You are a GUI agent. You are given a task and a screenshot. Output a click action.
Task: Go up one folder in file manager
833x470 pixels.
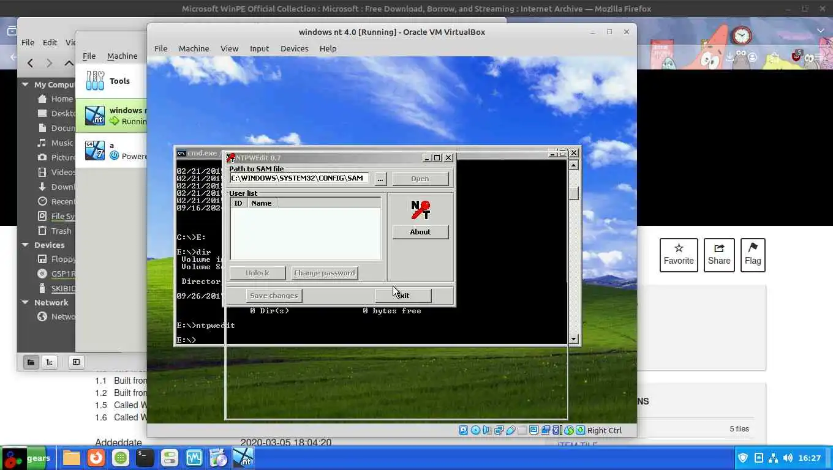[69, 62]
